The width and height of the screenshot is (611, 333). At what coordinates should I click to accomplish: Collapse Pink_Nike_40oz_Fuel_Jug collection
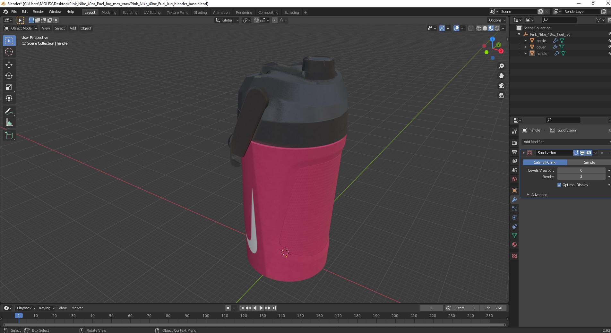coord(519,34)
